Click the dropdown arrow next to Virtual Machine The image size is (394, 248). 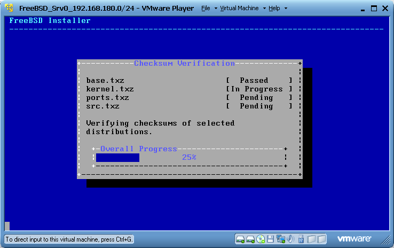pyautogui.click(x=264, y=9)
